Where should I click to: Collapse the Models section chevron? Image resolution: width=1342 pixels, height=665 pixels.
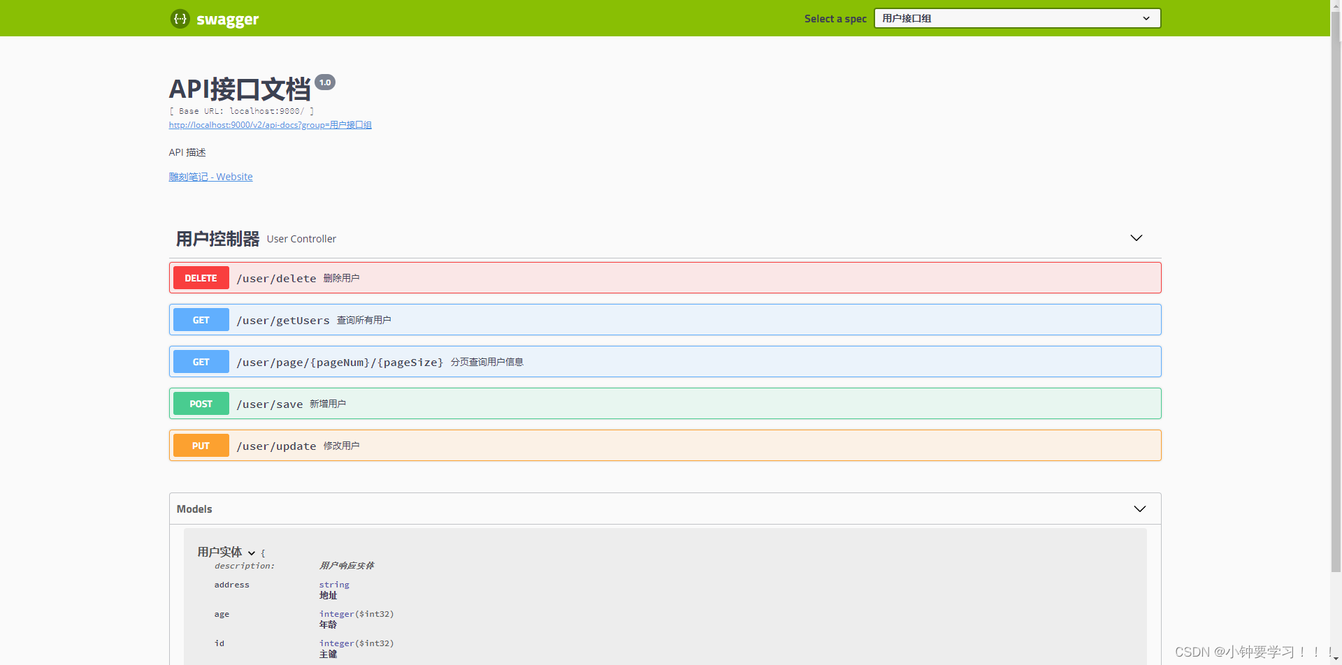tap(1139, 509)
